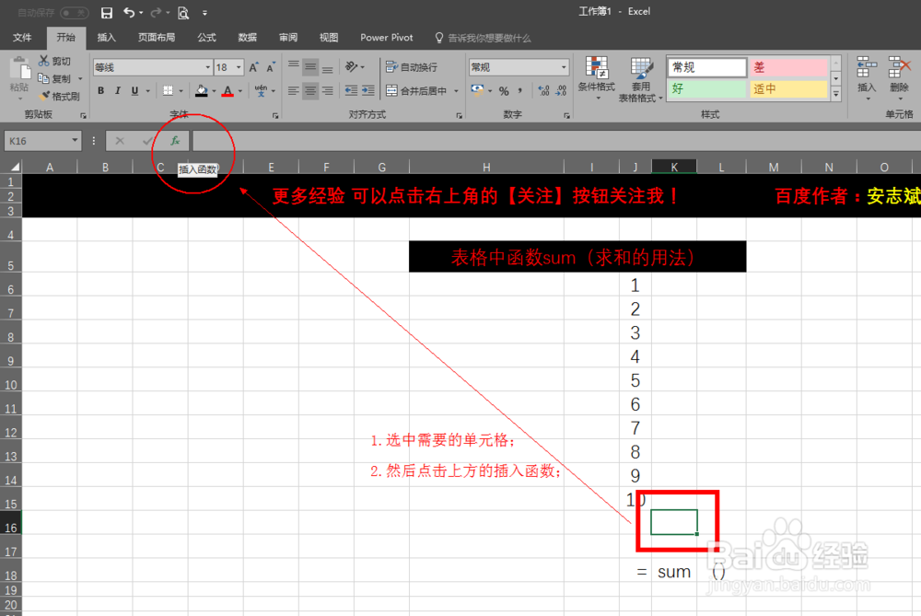
Task: Decrease font size with the smaller A
Action: point(270,67)
